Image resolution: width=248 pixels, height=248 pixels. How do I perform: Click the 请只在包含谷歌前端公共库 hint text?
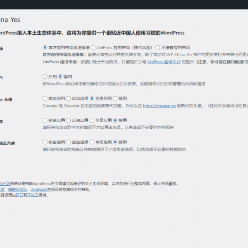pyautogui.click(x=115, y=149)
